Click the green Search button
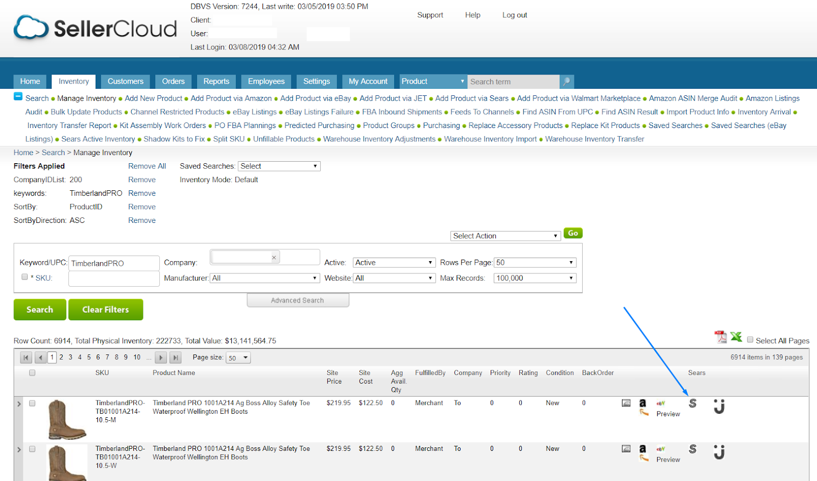The height and width of the screenshot is (481, 817). point(40,310)
